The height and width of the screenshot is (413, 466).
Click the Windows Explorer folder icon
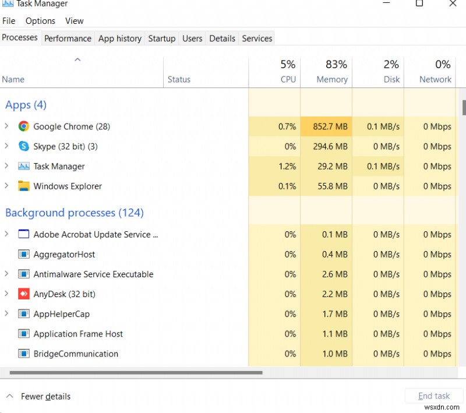click(x=23, y=186)
